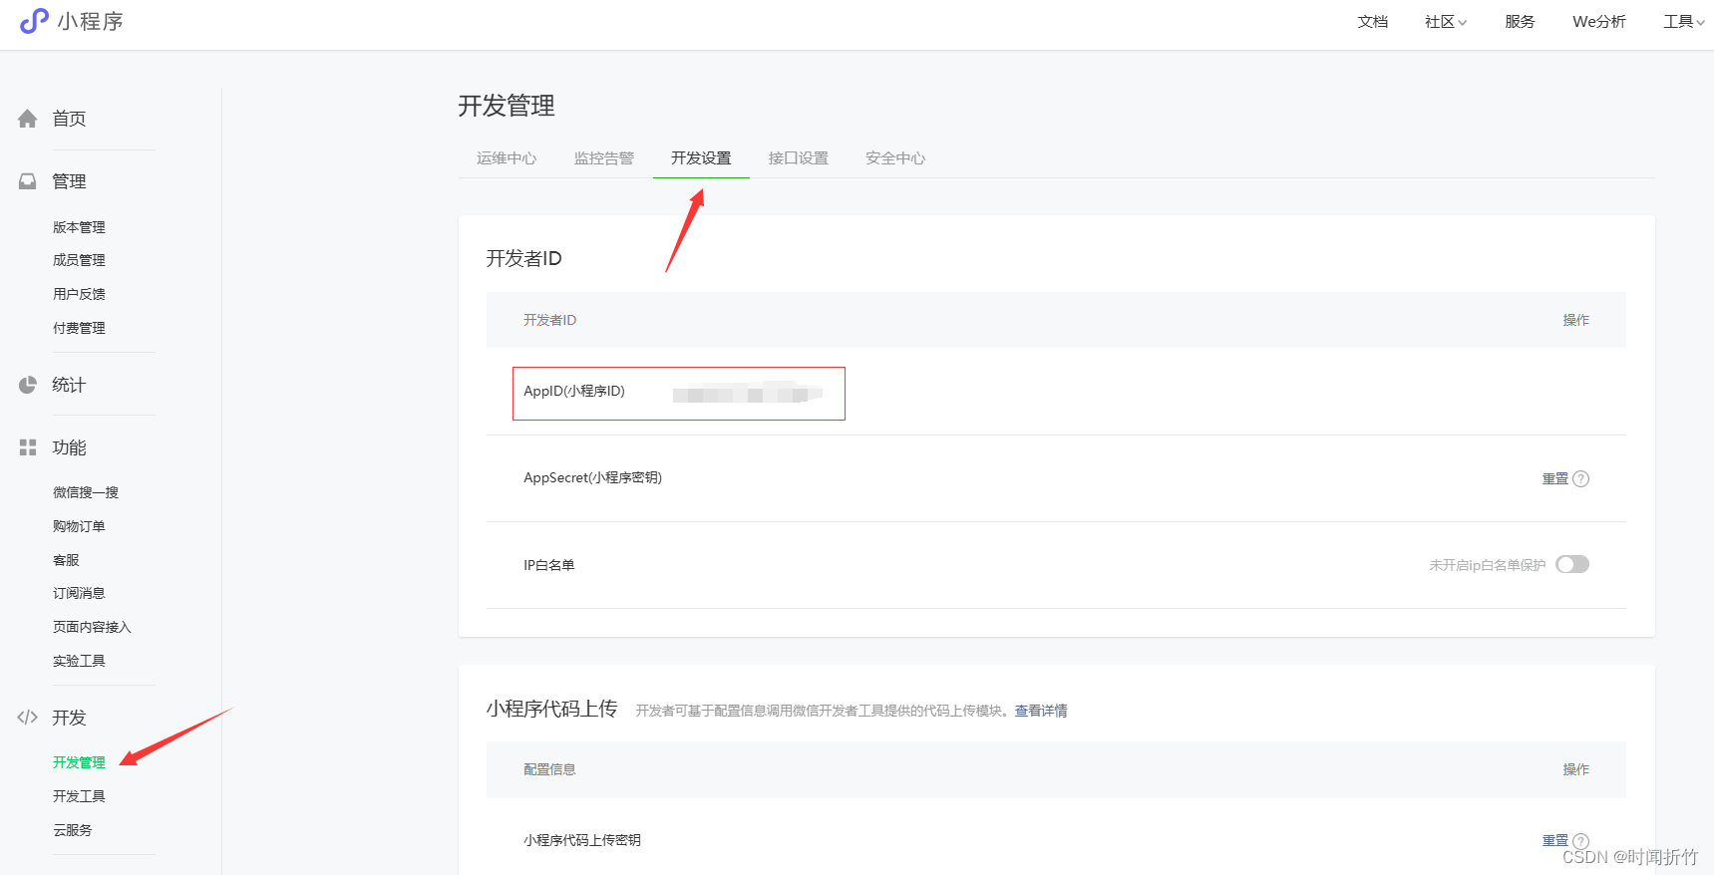This screenshot has height=875, width=1714.
Task: Click the AppID(小程序ID) label
Action: pyautogui.click(x=574, y=391)
